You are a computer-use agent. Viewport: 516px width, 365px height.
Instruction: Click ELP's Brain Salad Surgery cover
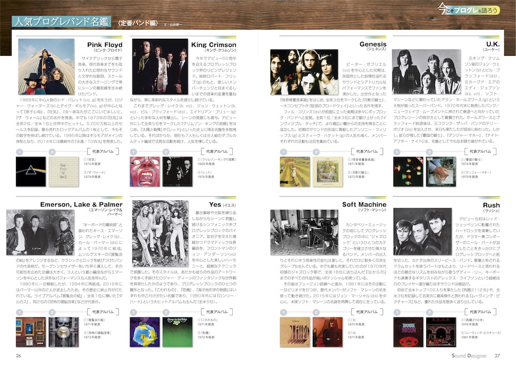(x=64, y=332)
